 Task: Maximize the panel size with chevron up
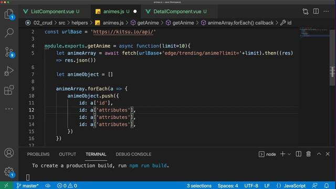click(319, 154)
